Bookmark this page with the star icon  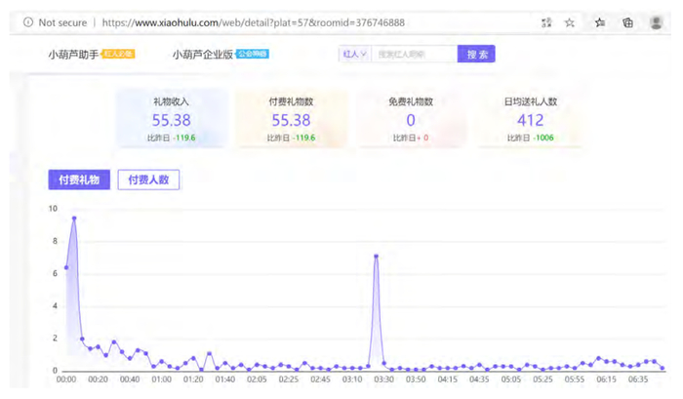coord(570,22)
